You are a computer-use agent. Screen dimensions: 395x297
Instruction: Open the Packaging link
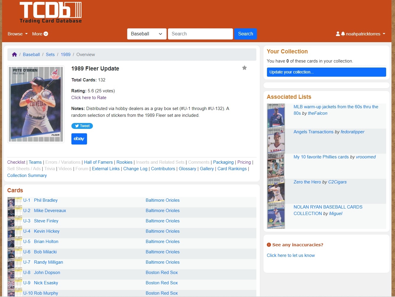pos(223,162)
